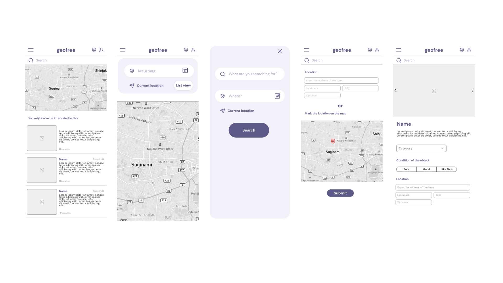Click the Search button in search modal
The image size is (503, 283).
tap(249, 130)
